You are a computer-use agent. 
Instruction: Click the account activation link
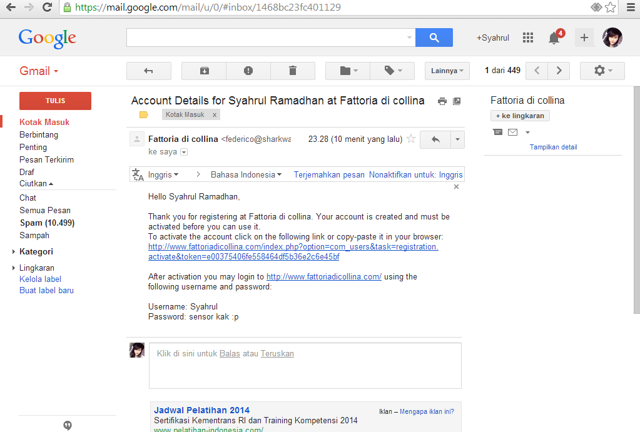[293, 252]
